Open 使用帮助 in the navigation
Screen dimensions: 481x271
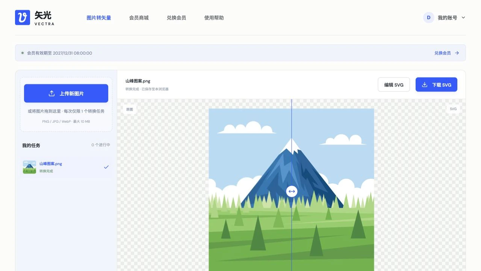214,18
